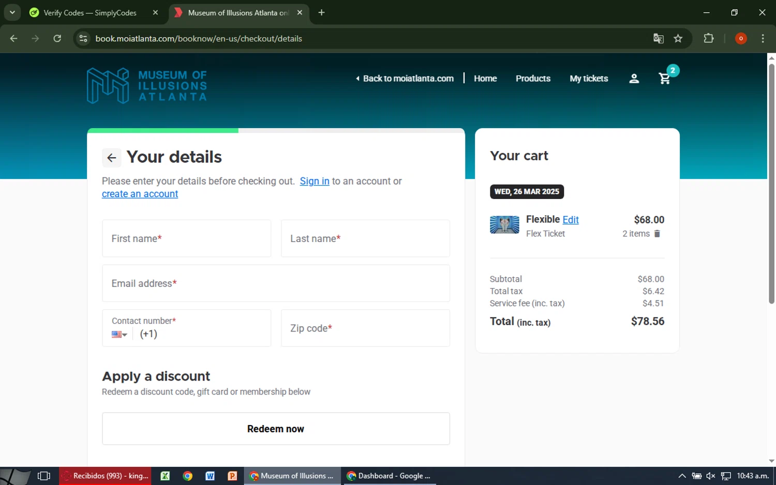Click the Flex Ticket thumbnail image
This screenshot has width=776, height=485.
[504, 225]
